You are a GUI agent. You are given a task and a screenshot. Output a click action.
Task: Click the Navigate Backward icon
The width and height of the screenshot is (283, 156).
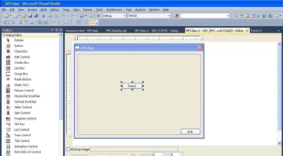tap(82, 16)
